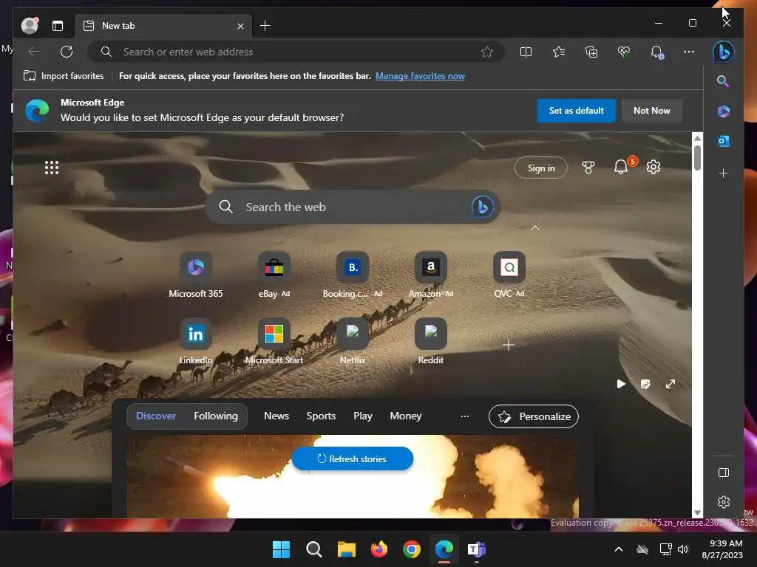Click the Personalize button
The height and width of the screenshot is (567, 757).
click(x=534, y=416)
